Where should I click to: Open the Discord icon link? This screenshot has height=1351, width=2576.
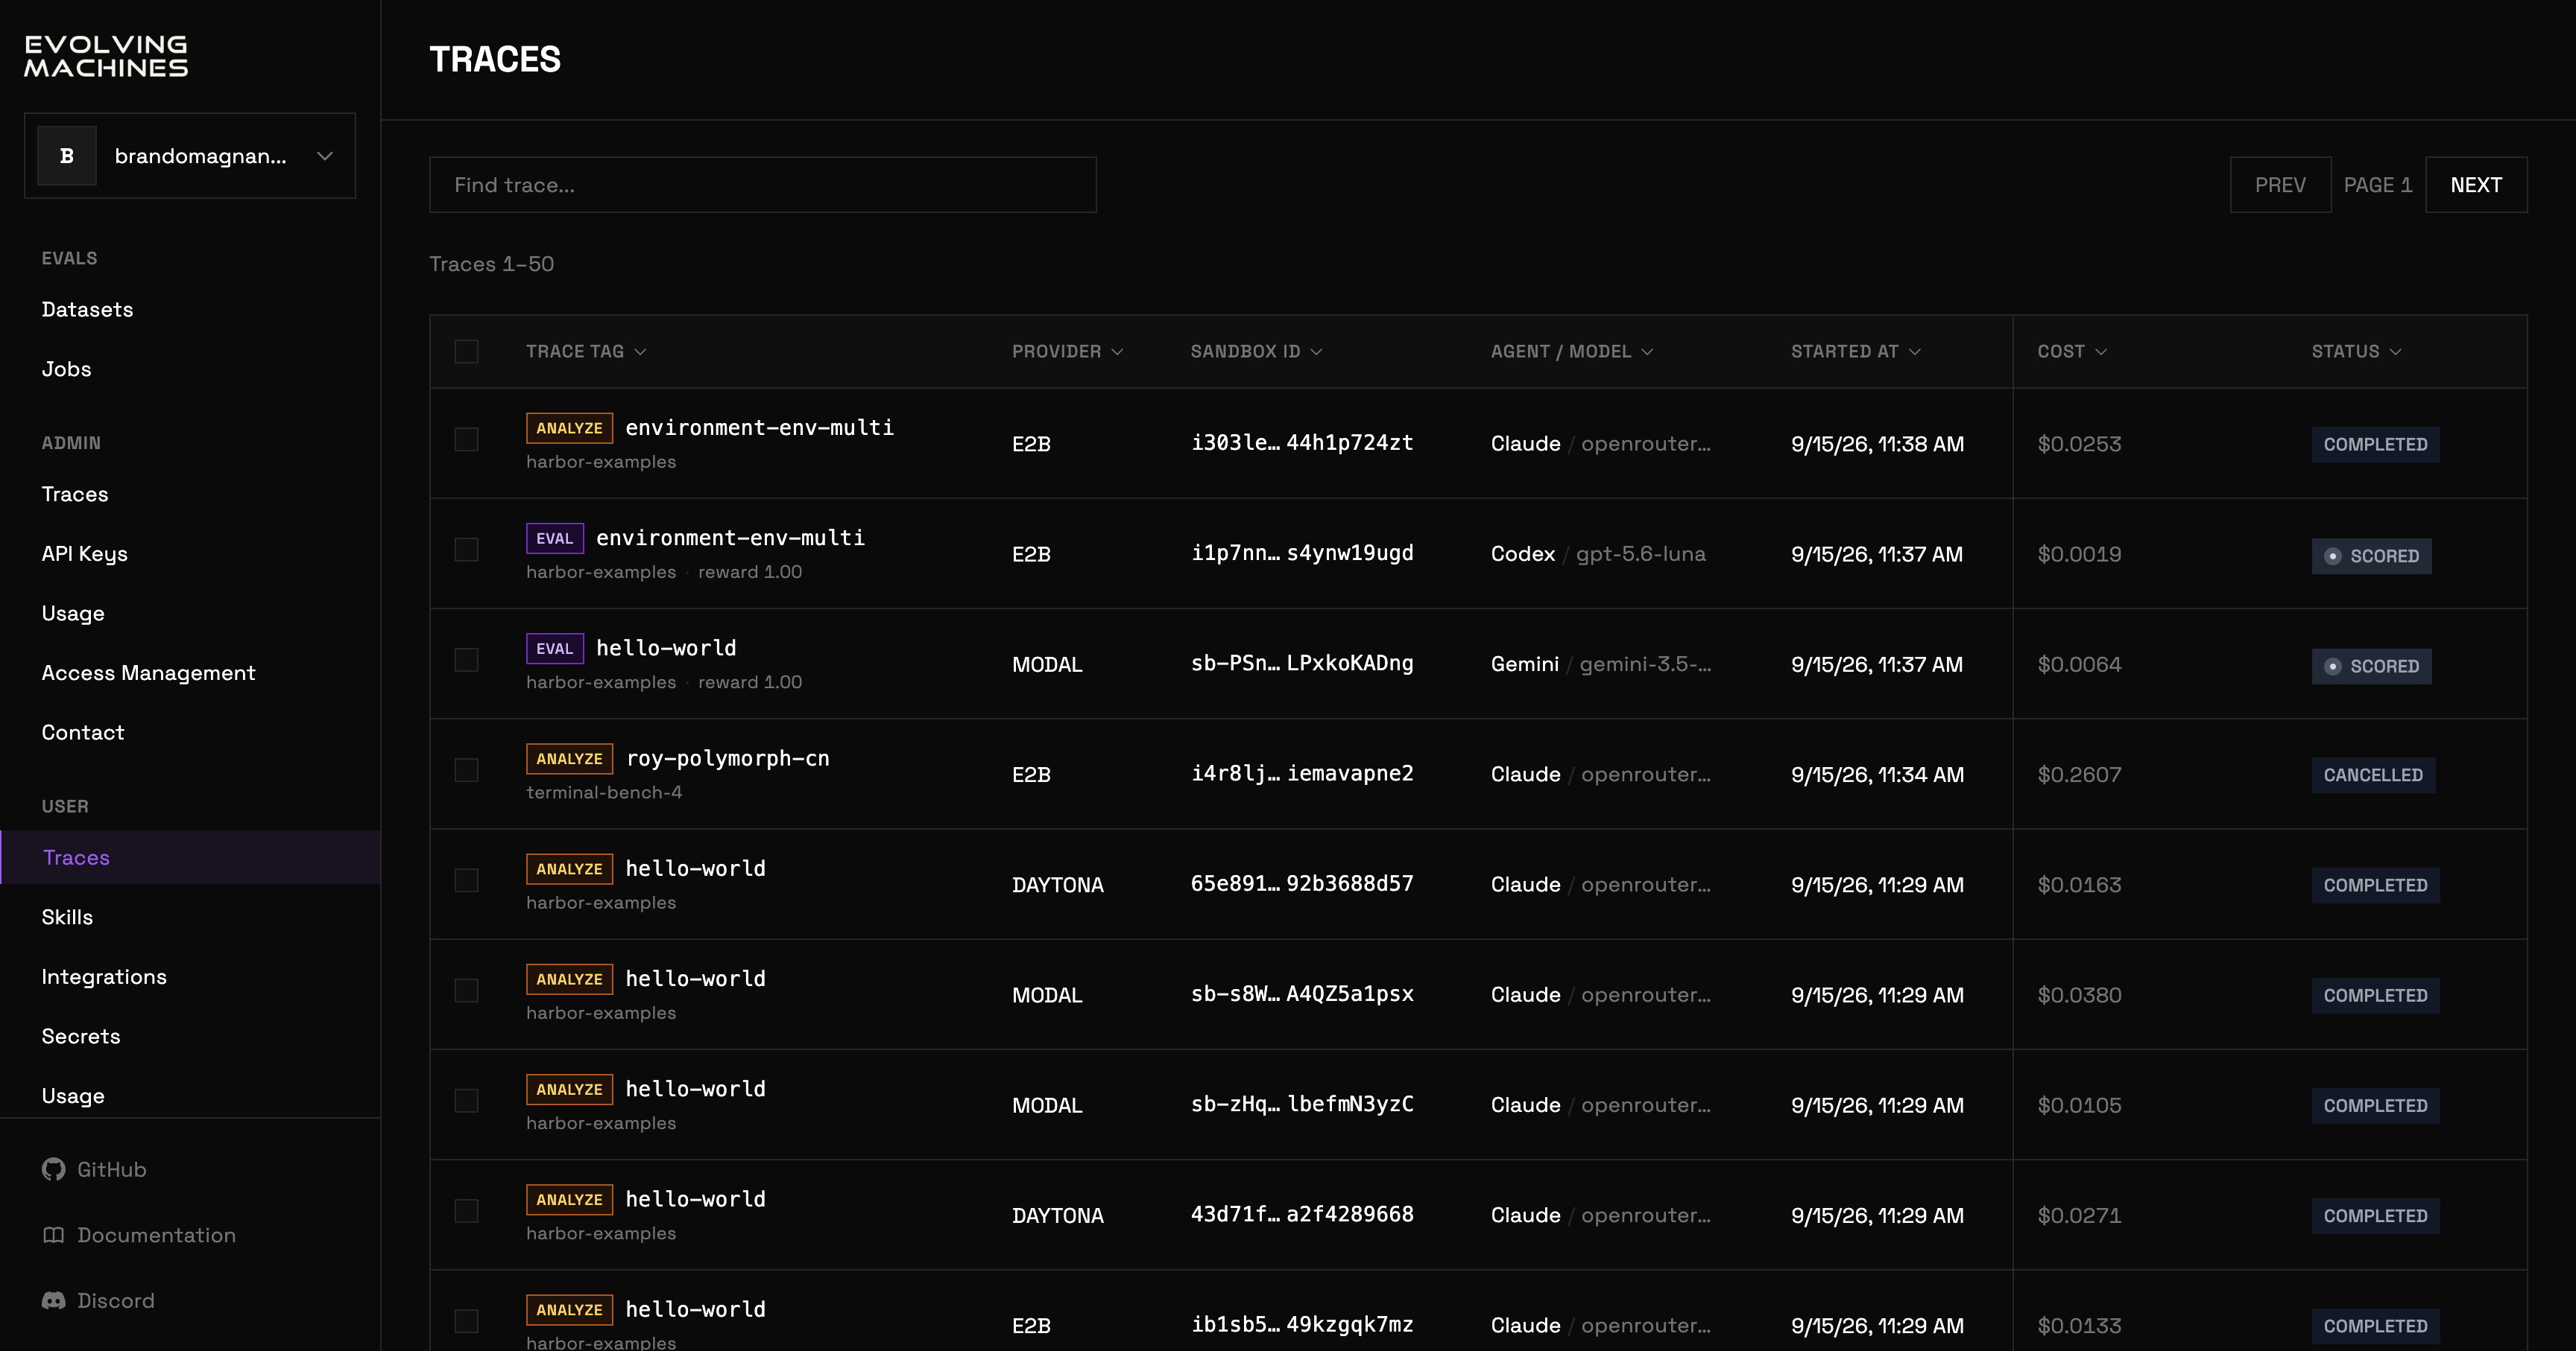53,1301
